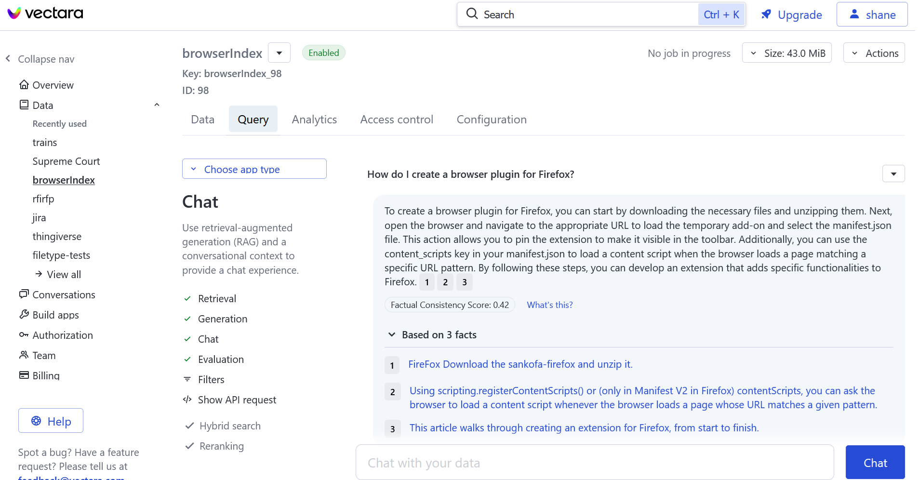Open the Team people icon

[x=24, y=355]
